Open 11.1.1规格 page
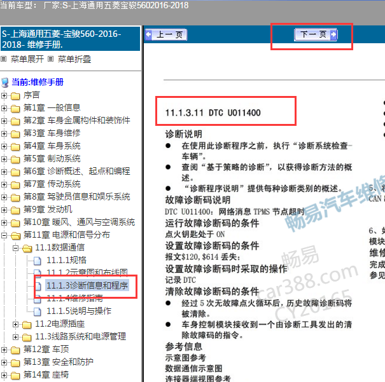 pos(67,260)
